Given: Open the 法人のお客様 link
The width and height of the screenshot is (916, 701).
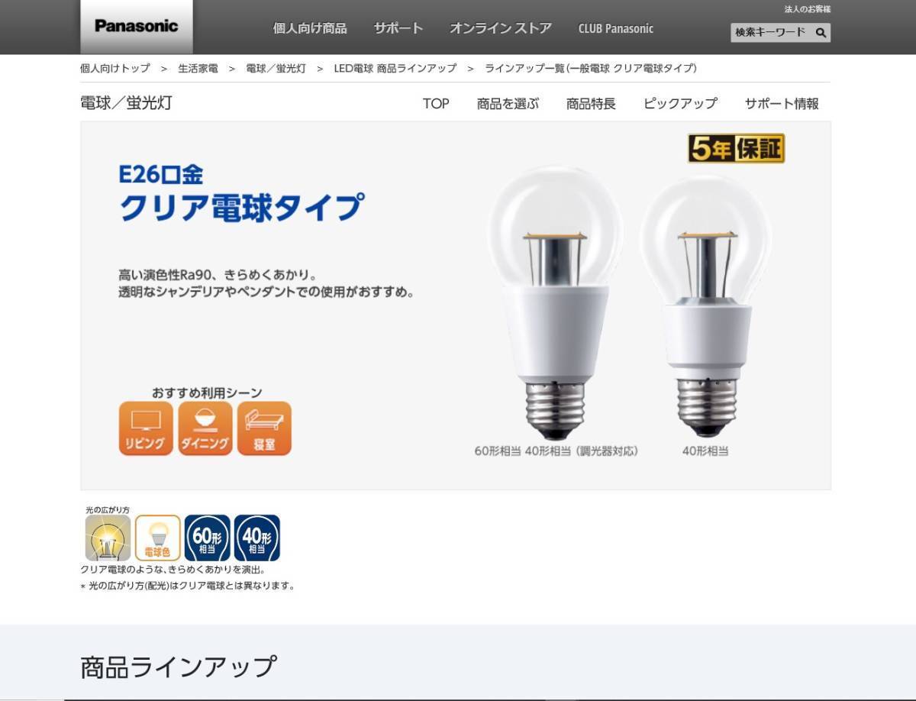Looking at the screenshot, I should coord(808,9).
